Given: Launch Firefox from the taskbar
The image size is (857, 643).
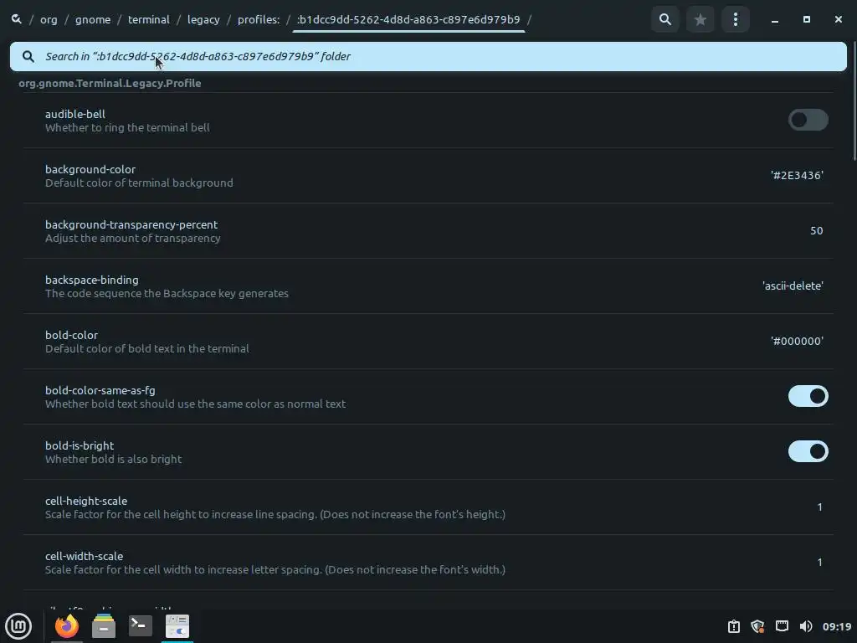Looking at the screenshot, I should tap(67, 625).
